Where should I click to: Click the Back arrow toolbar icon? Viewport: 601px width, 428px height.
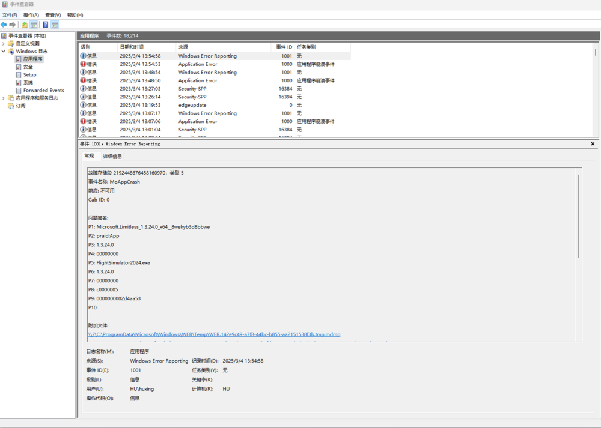[4, 25]
